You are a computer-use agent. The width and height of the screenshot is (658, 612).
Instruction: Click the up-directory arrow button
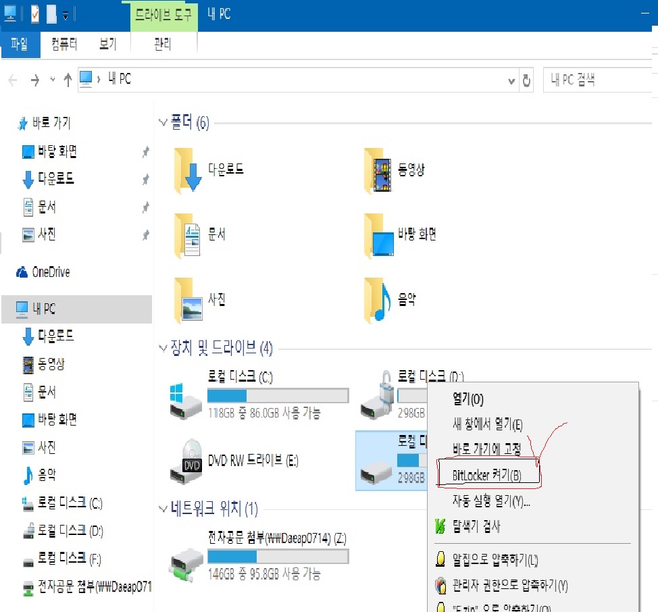[x=68, y=80]
